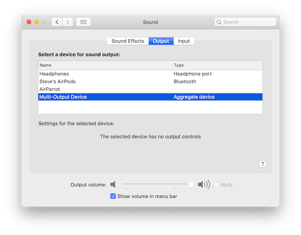The height and width of the screenshot is (235, 301).
Task: Select the AirParrot output device
Action: [x=50, y=89]
